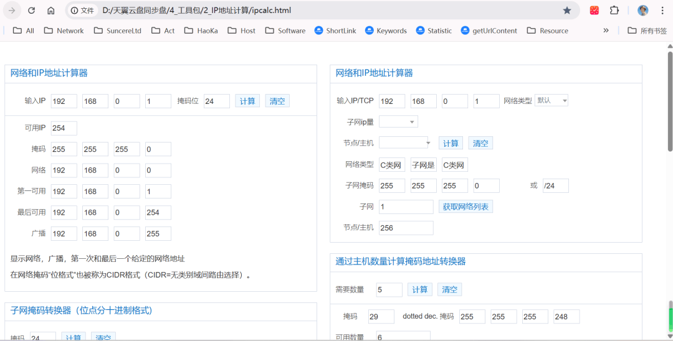
Task: Open the Software bookmarks folder
Action: click(x=285, y=30)
